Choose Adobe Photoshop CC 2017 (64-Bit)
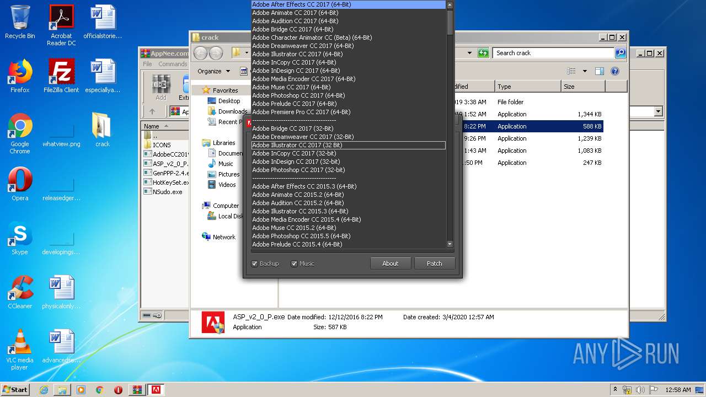This screenshot has width=706, height=397. [x=348, y=95]
